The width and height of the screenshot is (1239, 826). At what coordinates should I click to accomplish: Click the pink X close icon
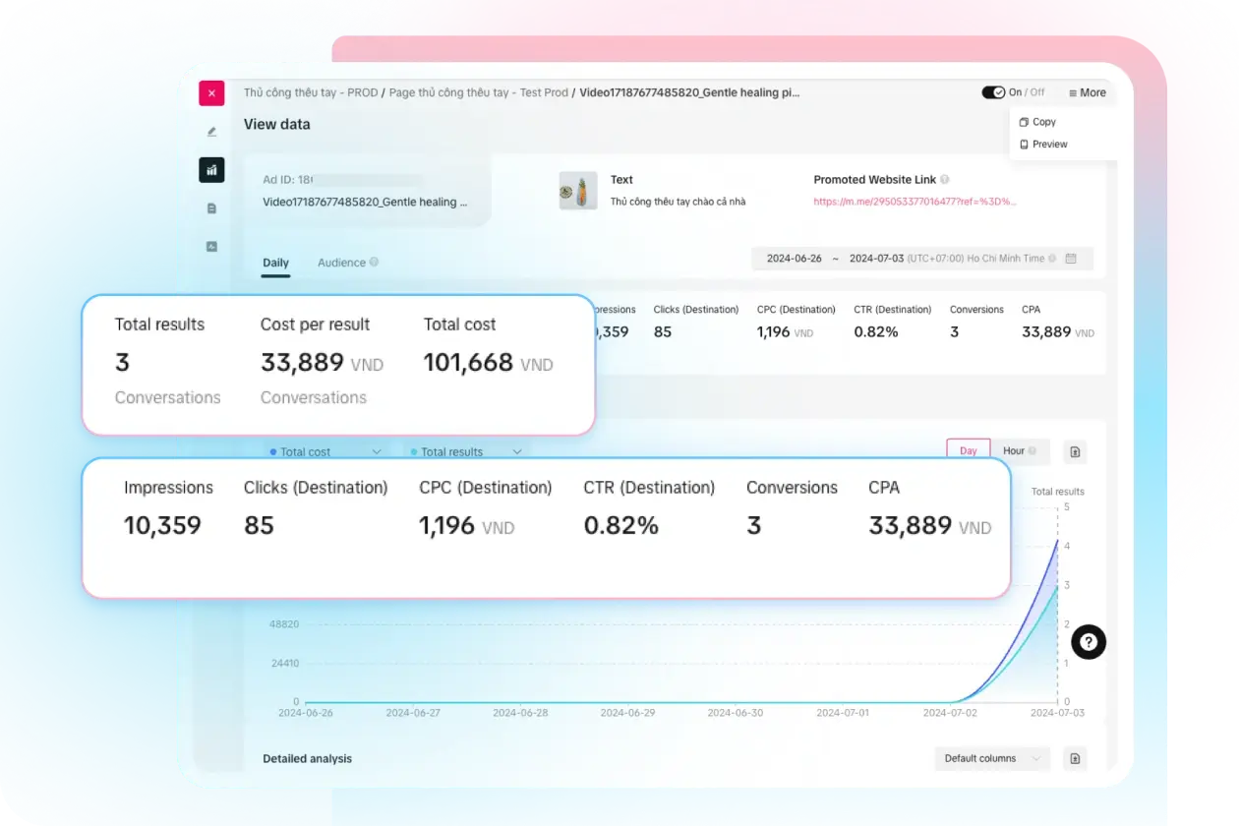point(211,93)
